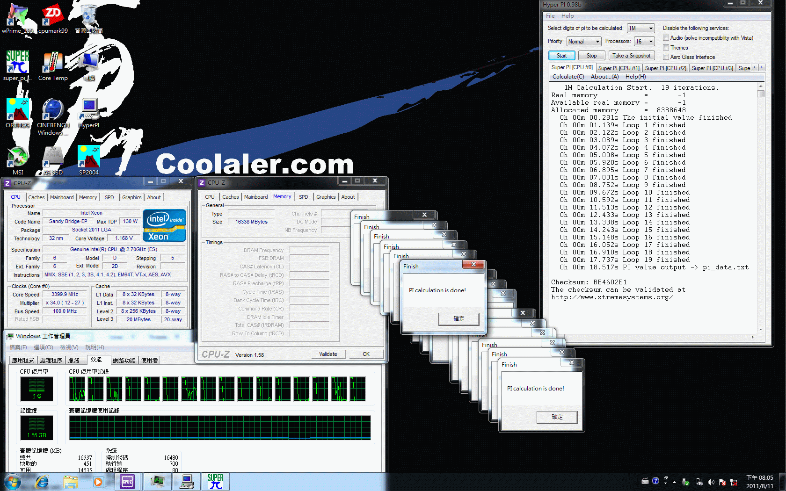Switch to the Super PI [CPU #1] tab

[619, 68]
